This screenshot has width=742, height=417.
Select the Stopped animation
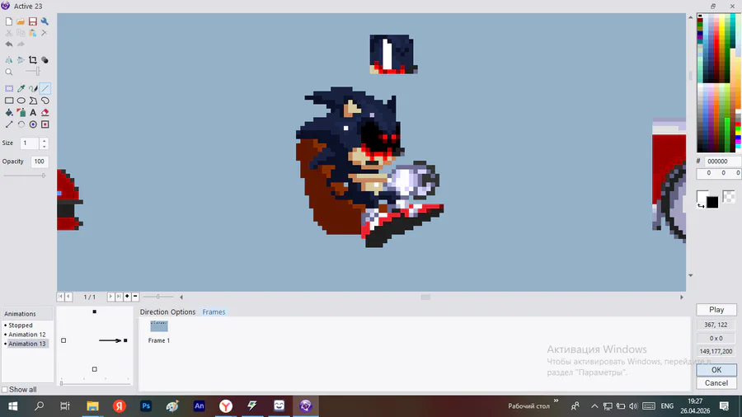coord(21,326)
